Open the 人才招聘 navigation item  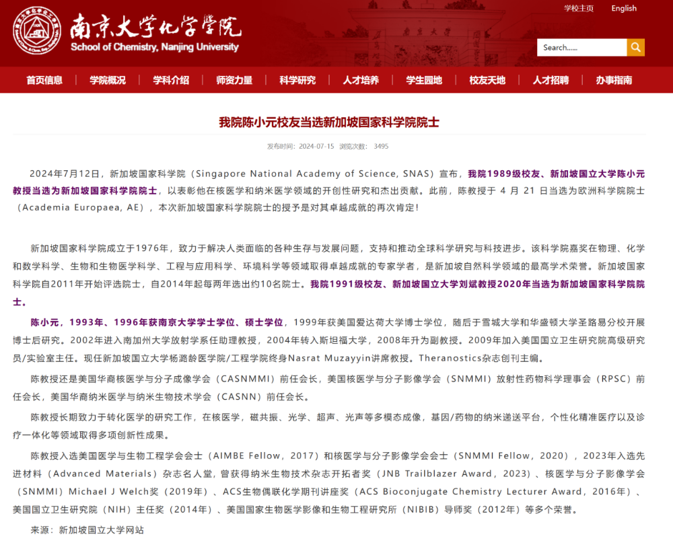tap(551, 80)
